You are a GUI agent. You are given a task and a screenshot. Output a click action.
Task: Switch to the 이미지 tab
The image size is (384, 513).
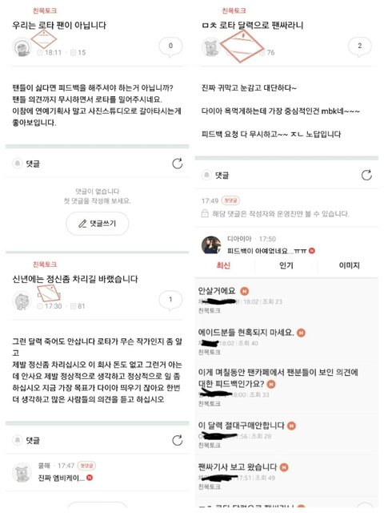[x=349, y=265]
